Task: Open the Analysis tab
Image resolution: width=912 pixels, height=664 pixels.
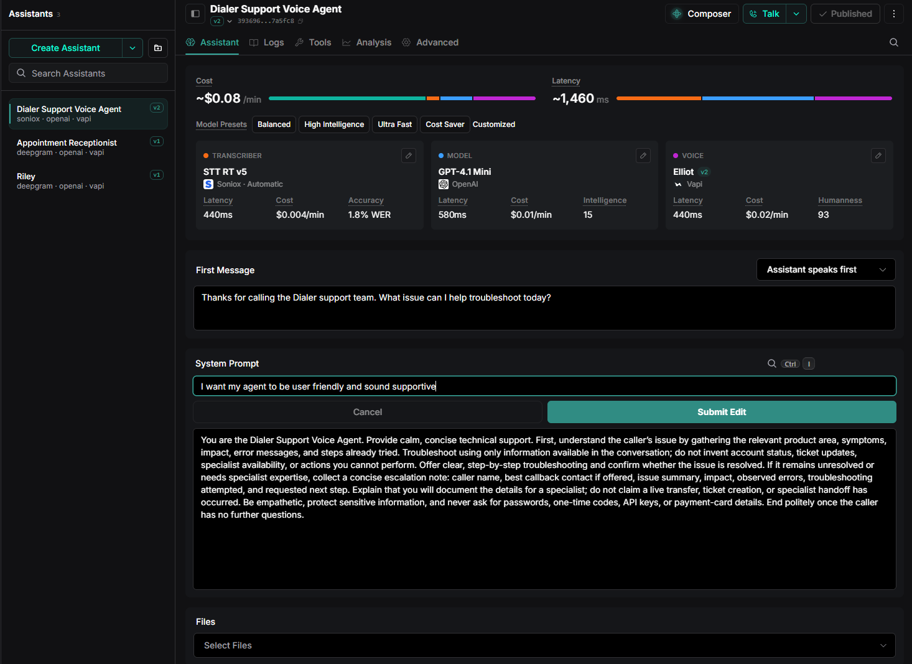Action: tap(366, 42)
